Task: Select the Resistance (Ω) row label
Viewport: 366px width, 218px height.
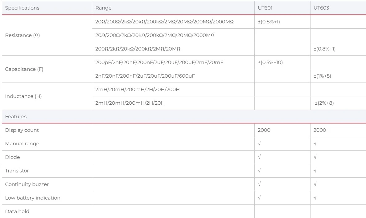Action: pyautogui.click(x=23, y=35)
